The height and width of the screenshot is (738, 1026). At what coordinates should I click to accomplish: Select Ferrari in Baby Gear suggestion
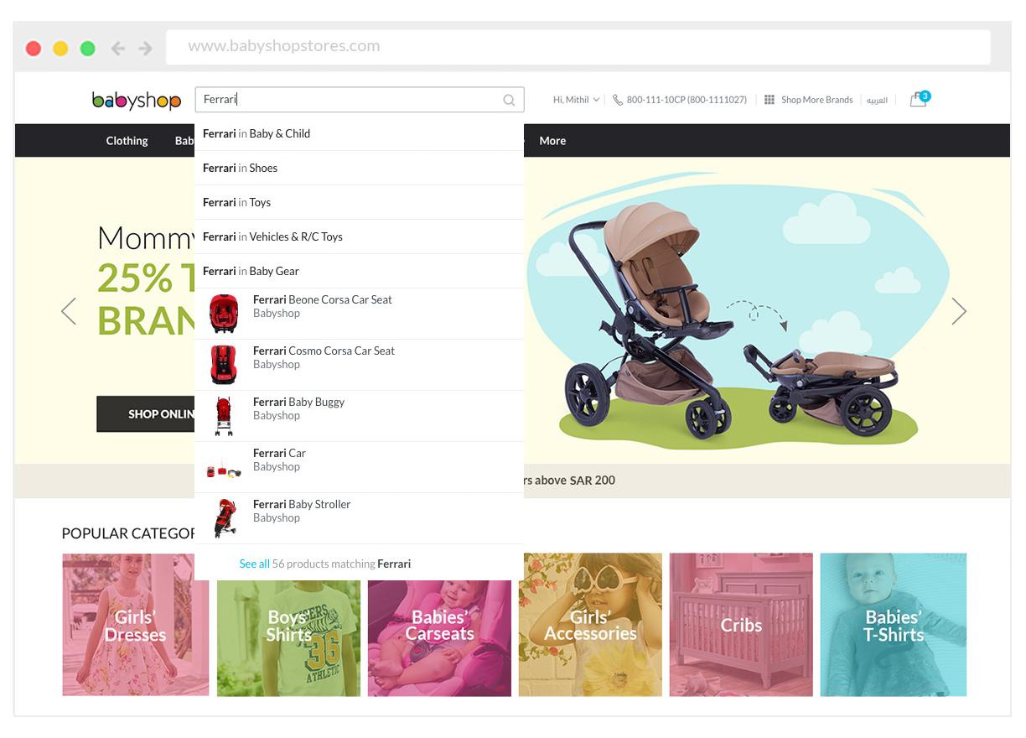click(359, 271)
